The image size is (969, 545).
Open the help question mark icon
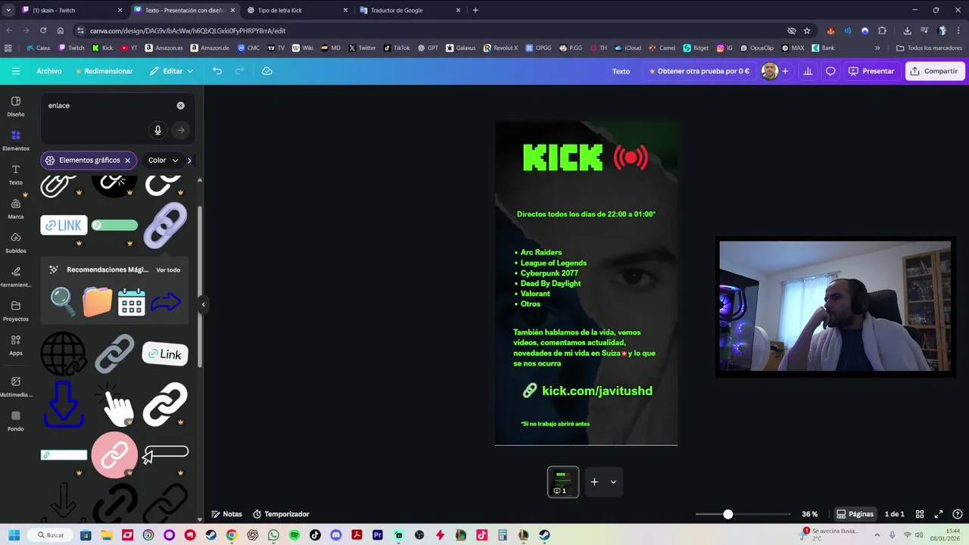point(958,514)
